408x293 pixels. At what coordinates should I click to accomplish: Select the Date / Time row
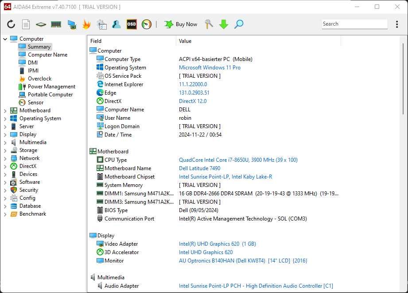159,135
